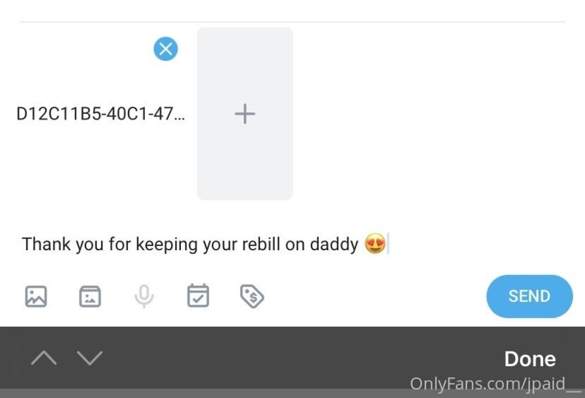Click the heart-eyes emoji in the message

click(x=375, y=244)
